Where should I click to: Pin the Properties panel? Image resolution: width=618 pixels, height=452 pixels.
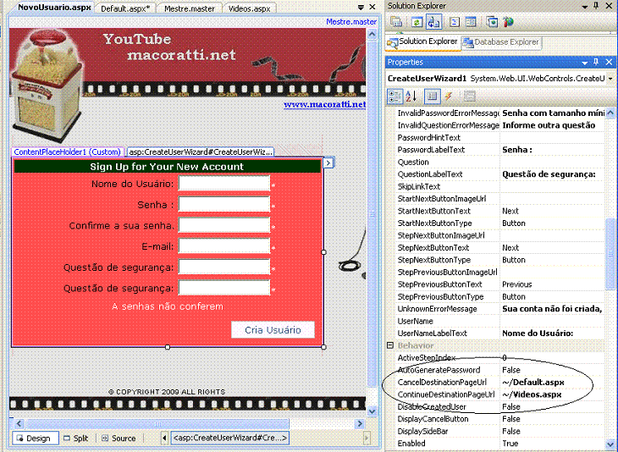click(x=596, y=62)
